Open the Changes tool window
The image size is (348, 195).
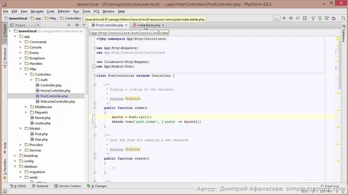pos(97,186)
